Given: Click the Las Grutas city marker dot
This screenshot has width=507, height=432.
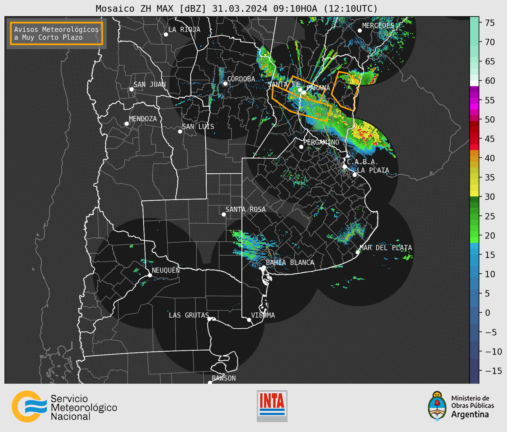Looking at the screenshot, I should 209,319.
